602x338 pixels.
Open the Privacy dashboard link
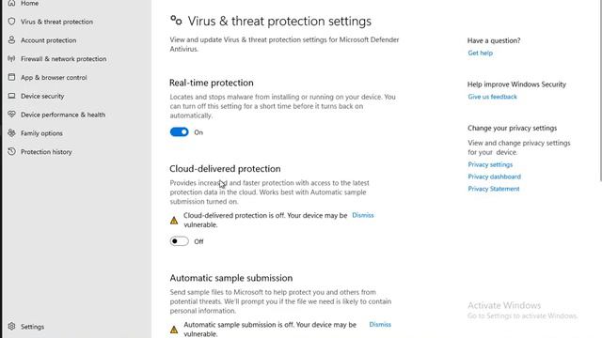pyautogui.click(x=494, y=177)
